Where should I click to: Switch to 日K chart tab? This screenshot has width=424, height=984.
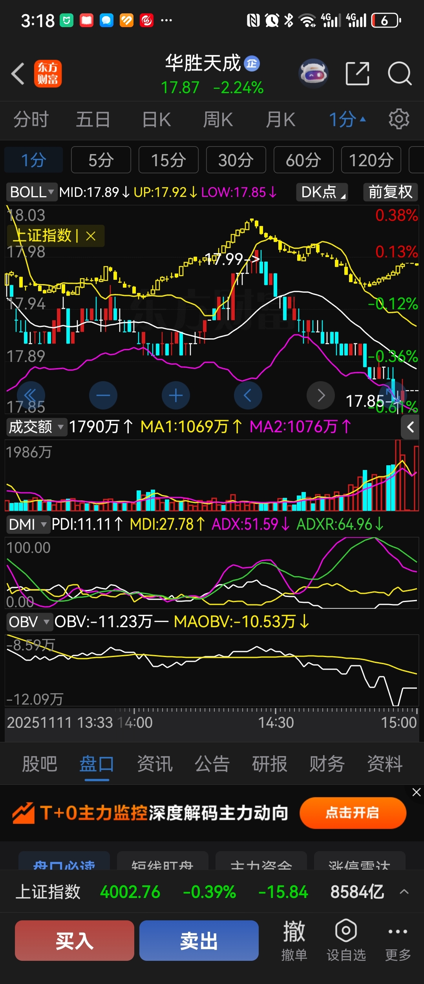coord(156,119)
